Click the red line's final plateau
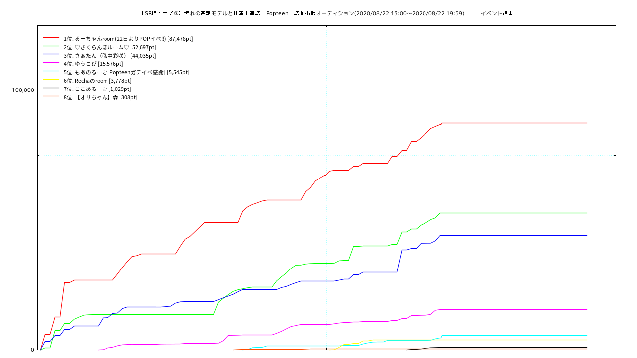The height and width of the screenshot is (358, 637). pyautogui.click(x=515, y=123)
